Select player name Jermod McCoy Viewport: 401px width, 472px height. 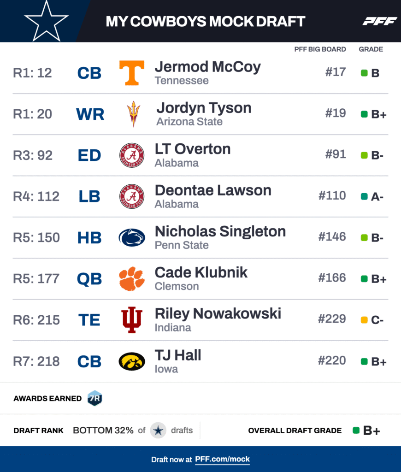point(207,67)
